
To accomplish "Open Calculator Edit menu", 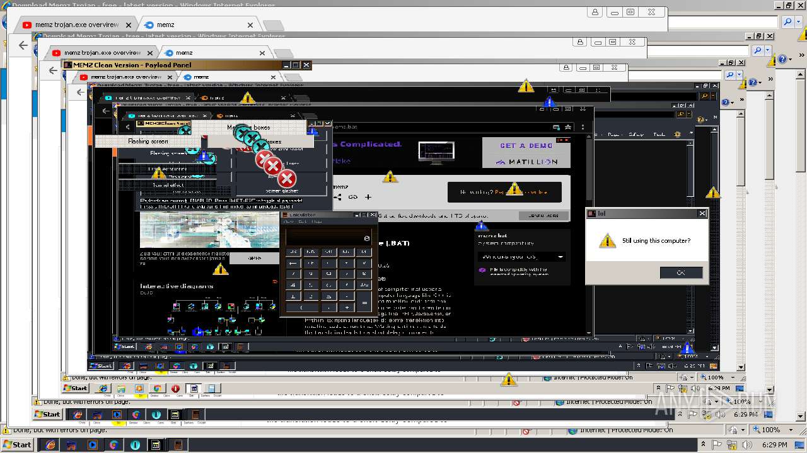I will (x=302, y=221).
